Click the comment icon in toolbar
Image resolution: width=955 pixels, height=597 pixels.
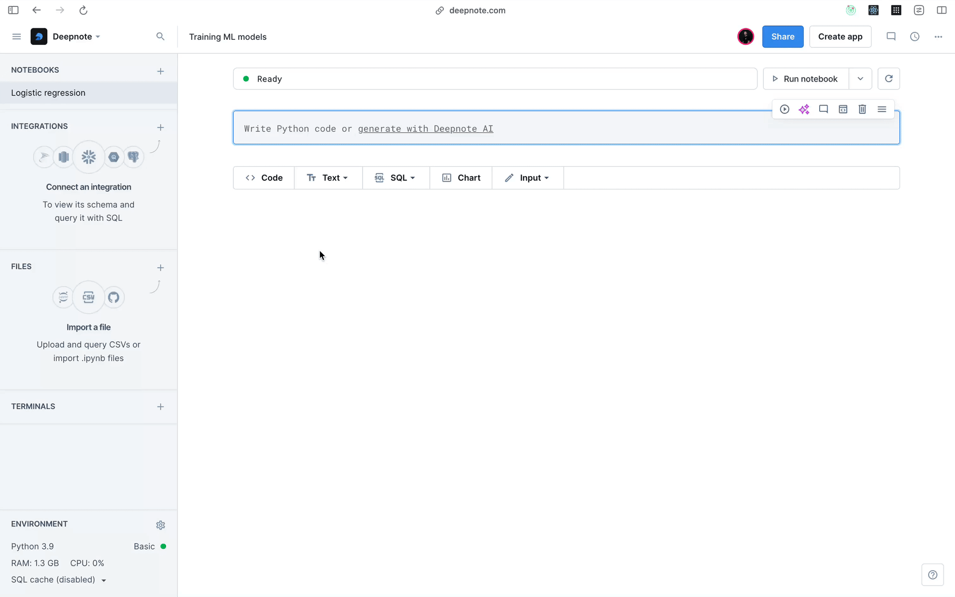click(x=823, y=108)
